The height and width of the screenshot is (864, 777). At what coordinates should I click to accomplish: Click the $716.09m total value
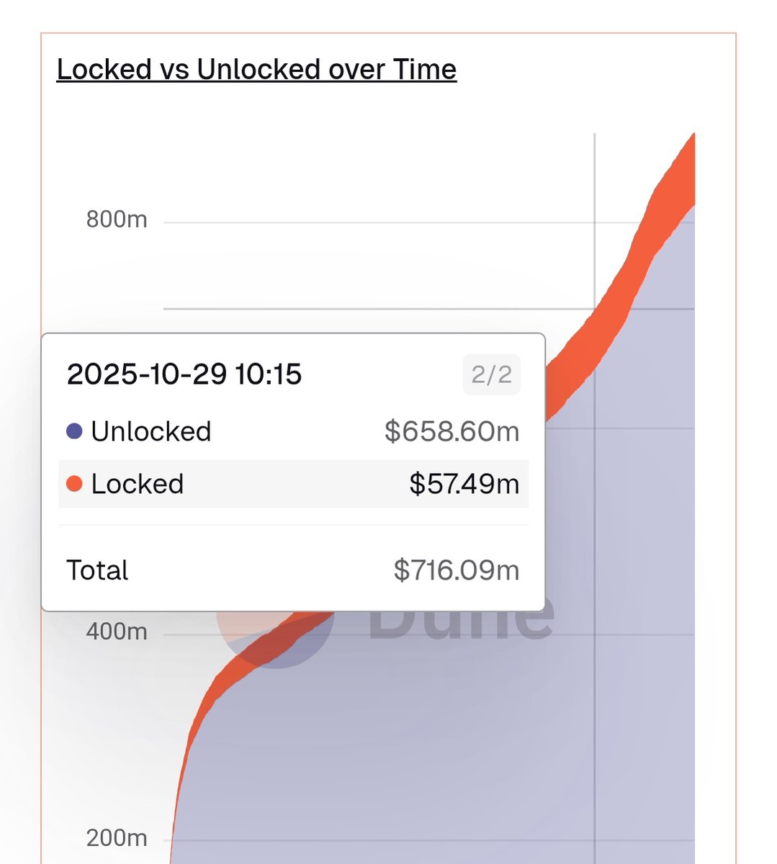456,570
